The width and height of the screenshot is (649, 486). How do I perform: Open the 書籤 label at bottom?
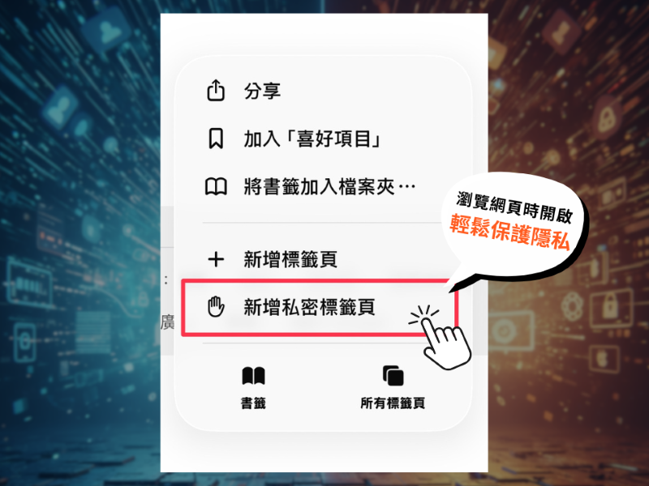pyautogui.click(x=253, y=403)
